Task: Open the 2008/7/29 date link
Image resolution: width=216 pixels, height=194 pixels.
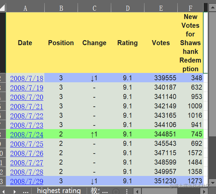Action: [x=27, y=182]
